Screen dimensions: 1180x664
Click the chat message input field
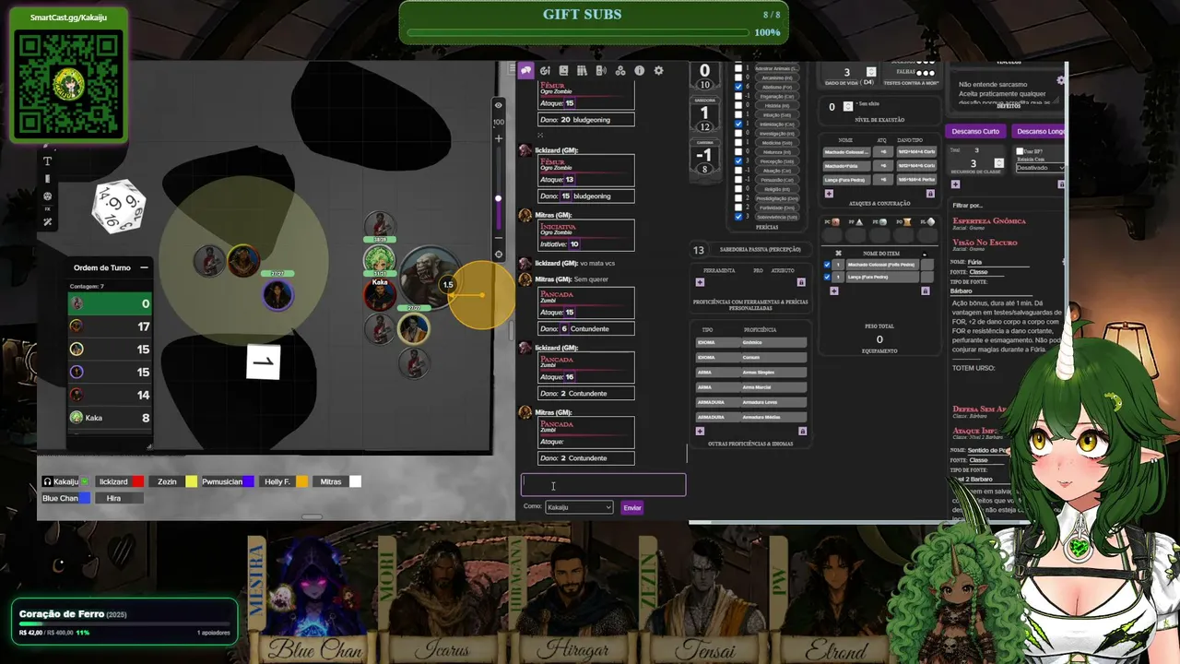coord(604,485)
